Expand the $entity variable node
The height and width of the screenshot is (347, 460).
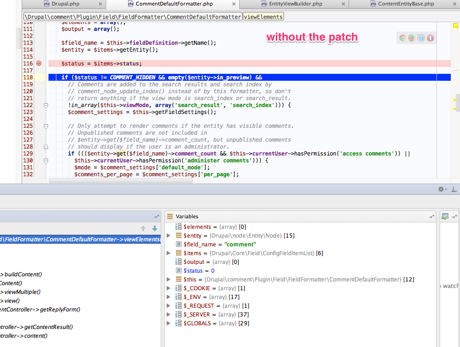[x=169, y=236]
